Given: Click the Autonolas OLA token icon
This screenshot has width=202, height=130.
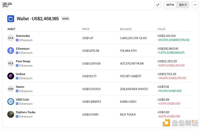Looking at the screenshot, I should tap(11, 38).
